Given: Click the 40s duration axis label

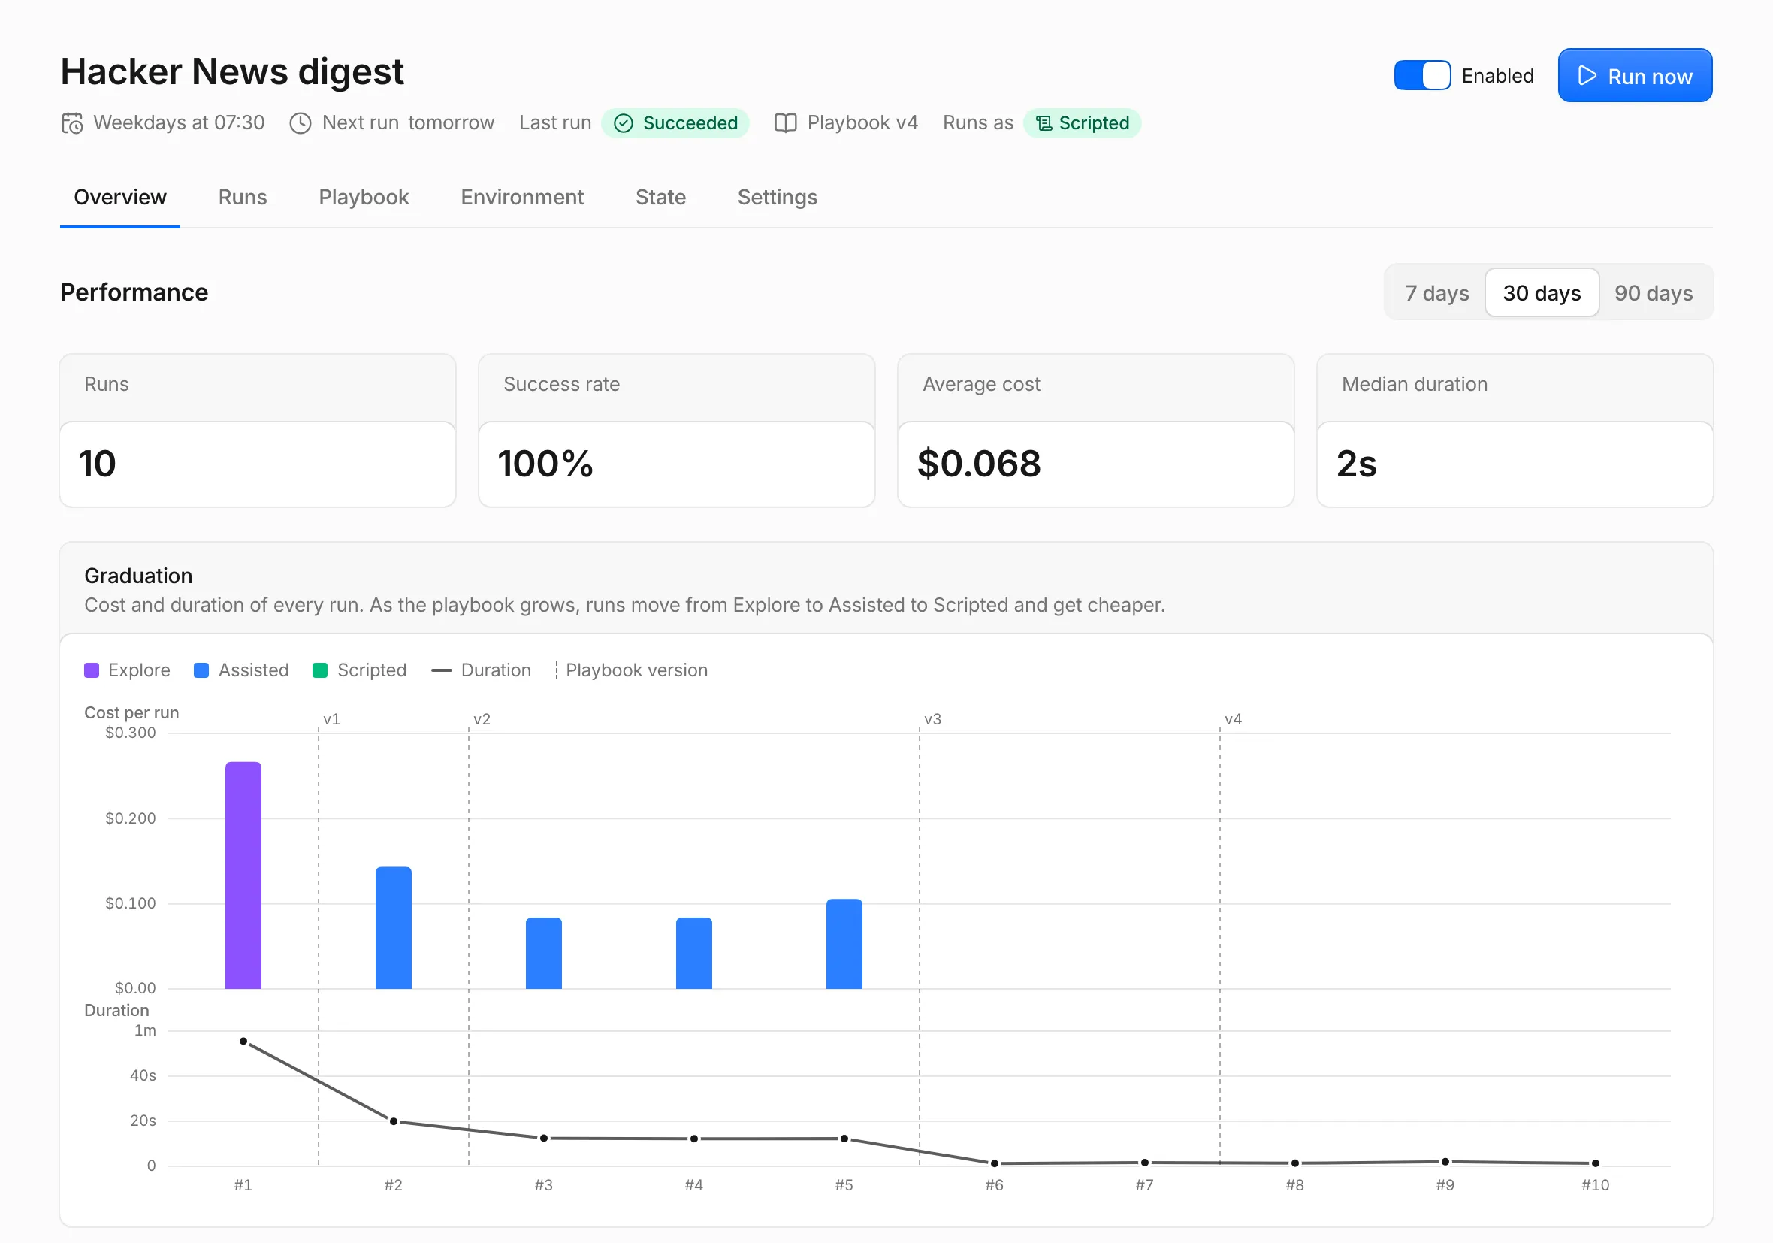Looking at the screenshot, I should point(143,1075).
